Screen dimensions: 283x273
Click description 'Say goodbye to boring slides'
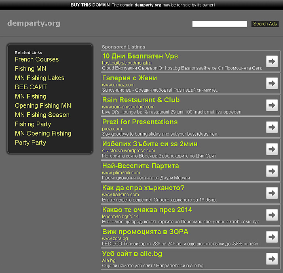click(x=160, y=134)
